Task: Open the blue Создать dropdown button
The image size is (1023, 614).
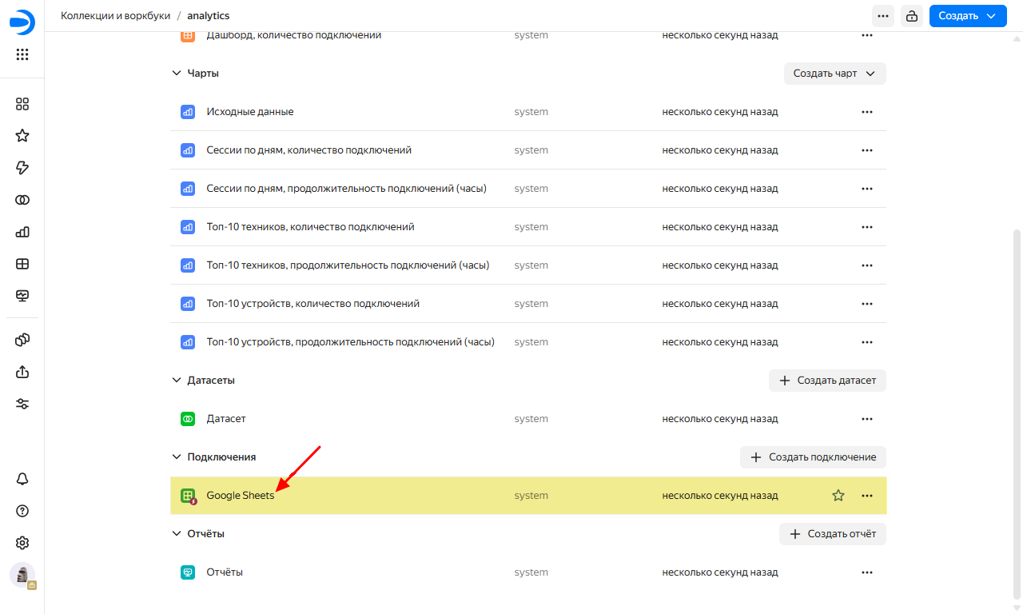Action: click(x=967, y=16)
